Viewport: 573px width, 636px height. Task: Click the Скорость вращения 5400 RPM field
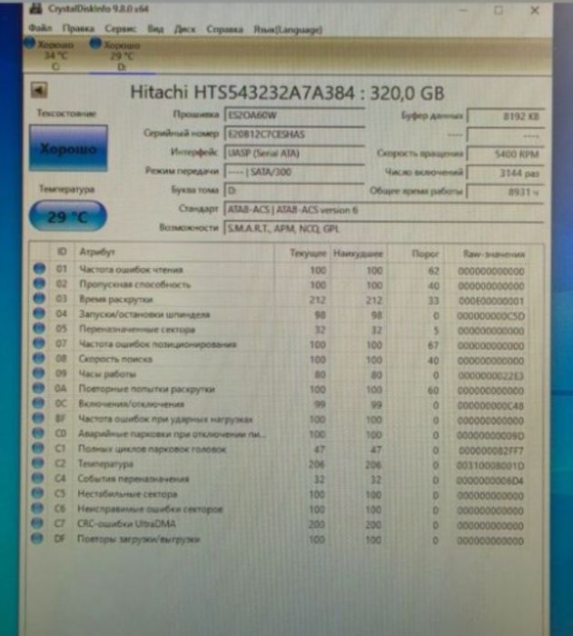coord(505,154)
